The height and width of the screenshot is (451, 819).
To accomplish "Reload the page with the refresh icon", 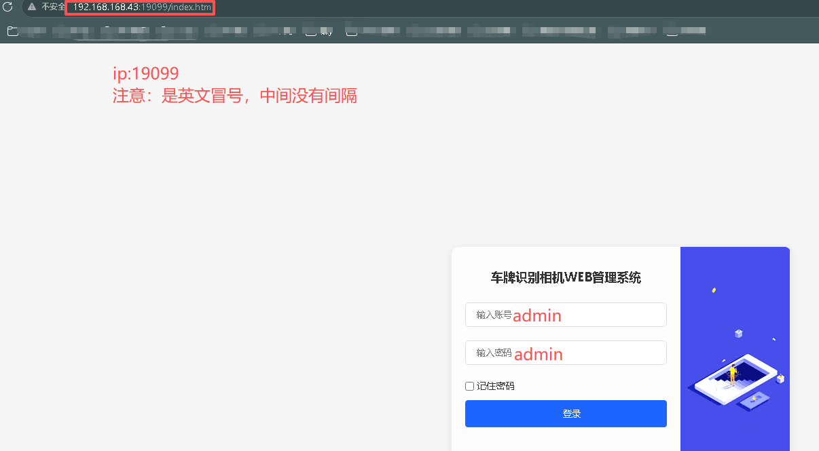I will click(x=8, y=7).
